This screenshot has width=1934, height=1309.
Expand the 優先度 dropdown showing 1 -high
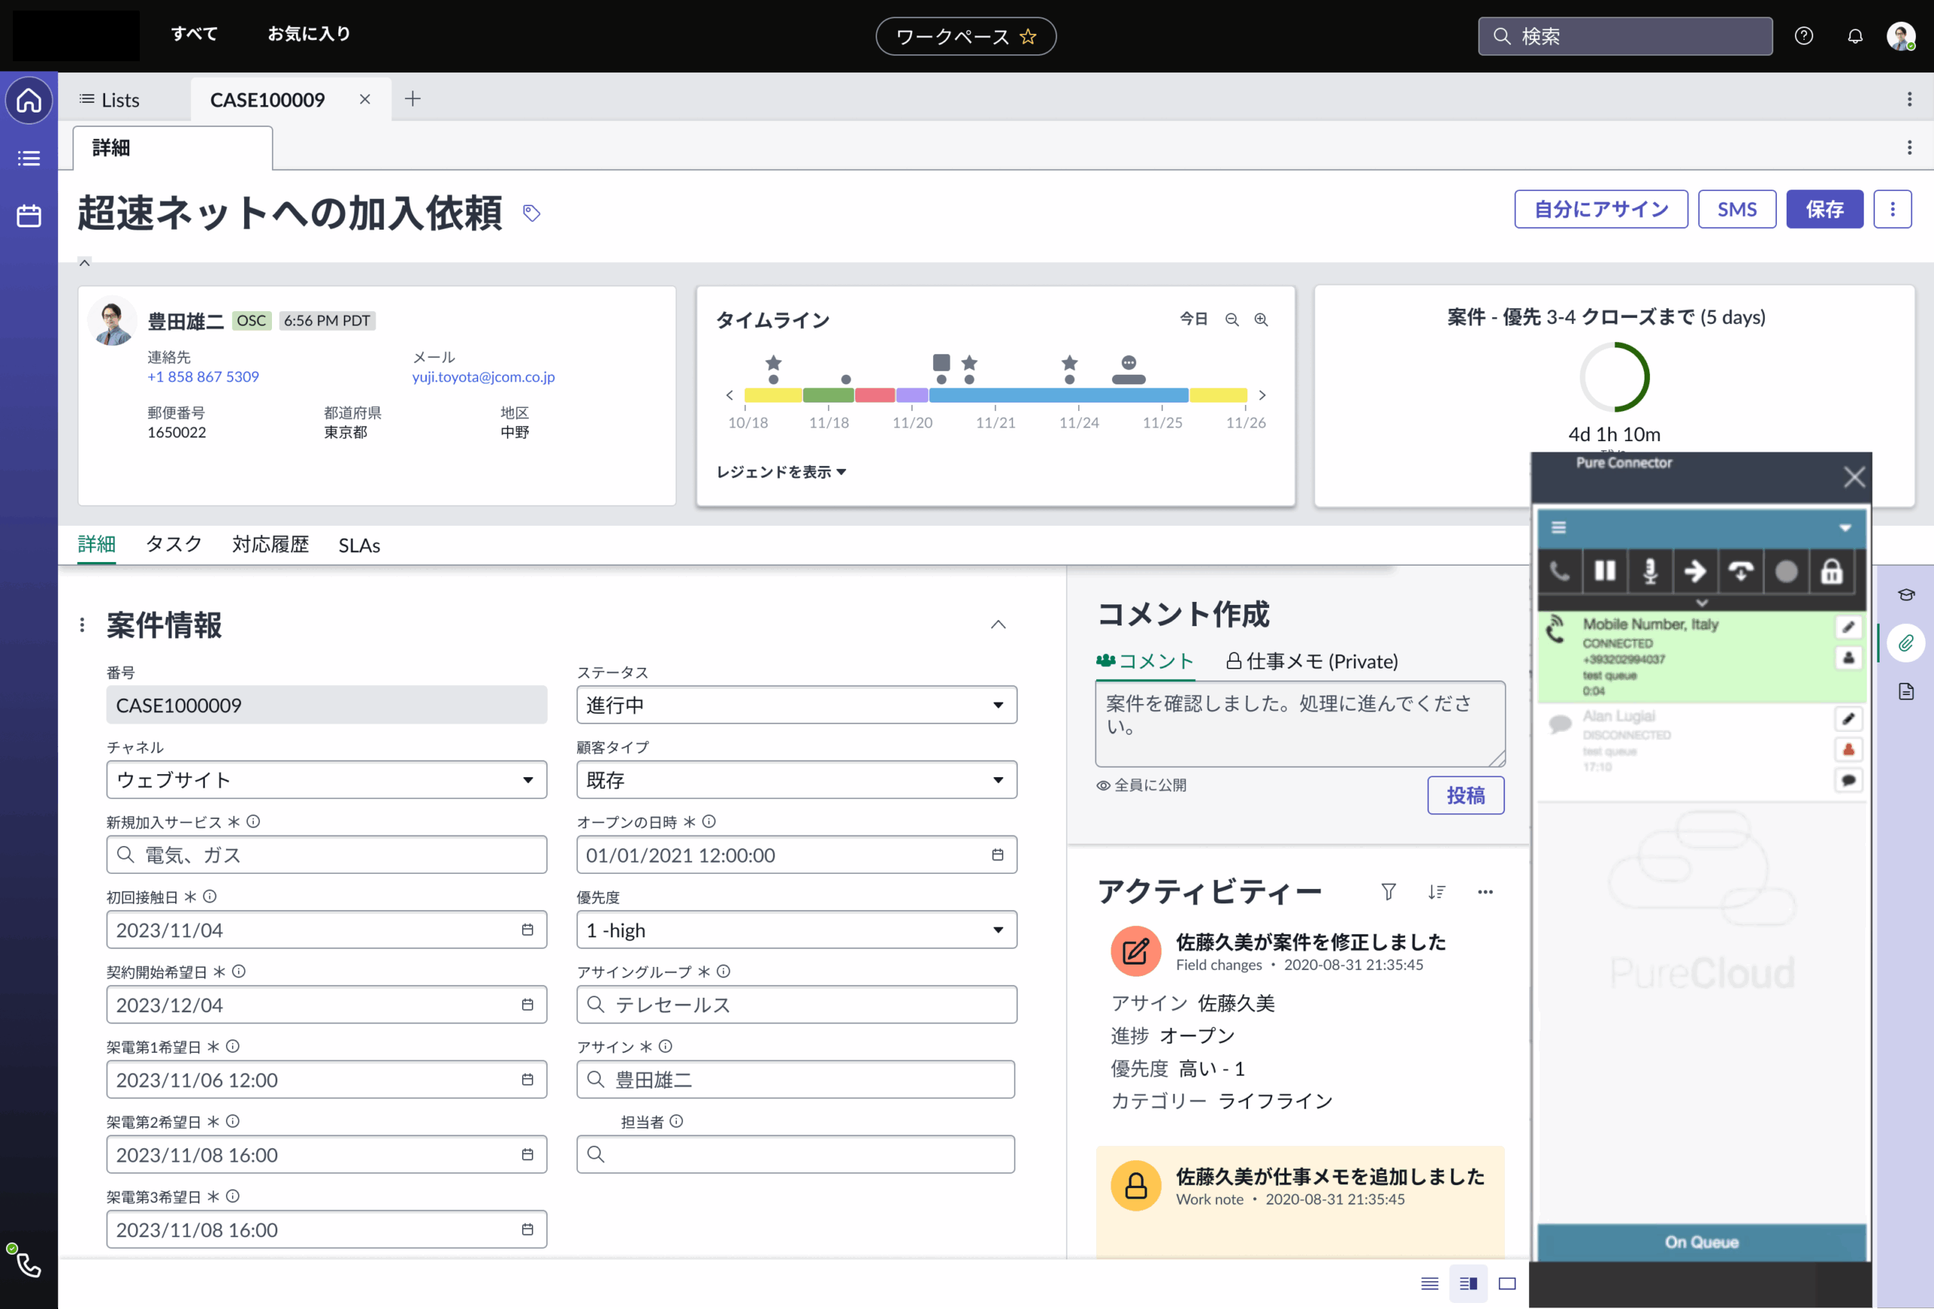pos(796,930)
